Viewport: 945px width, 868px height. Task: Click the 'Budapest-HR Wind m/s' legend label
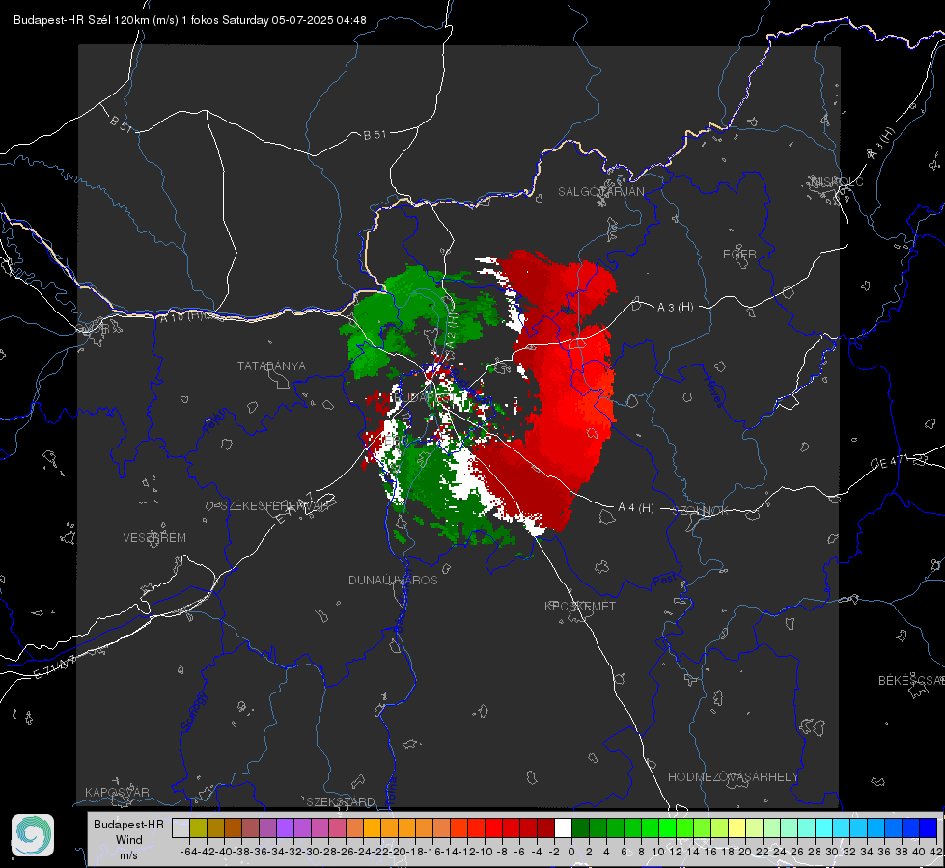point(128,839)
